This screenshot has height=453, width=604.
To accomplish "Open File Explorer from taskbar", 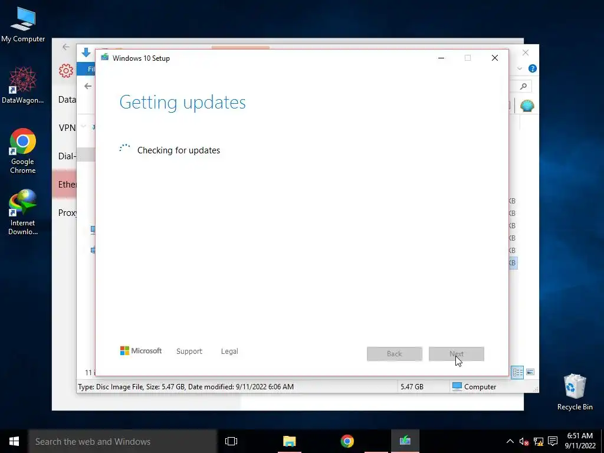I will (289, 441).
